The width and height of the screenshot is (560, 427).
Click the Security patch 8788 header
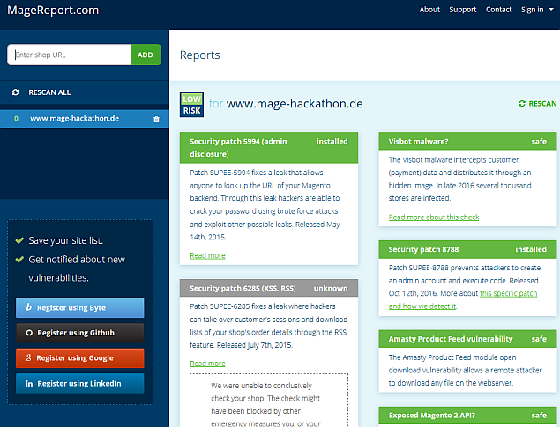click(x=467, y=249)
